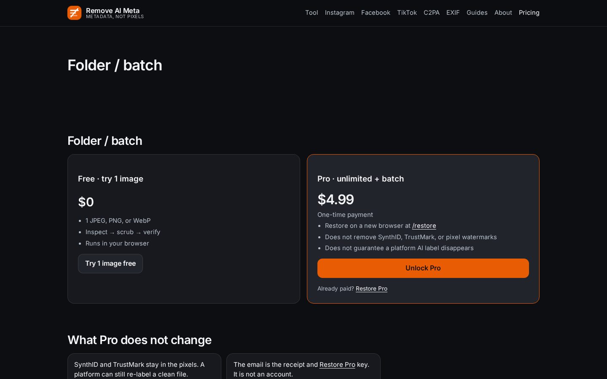The image size is (607, 379).
Task: Go to the About page
Action: tap(503, 13)
